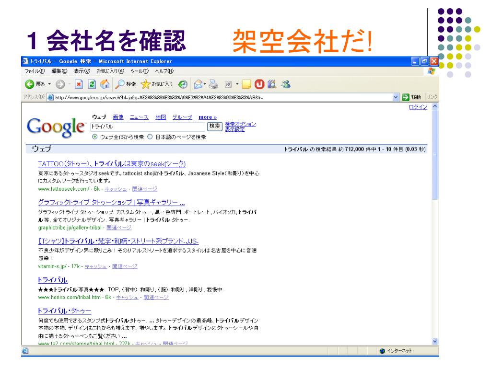Viewport: 491px width, 368px height.
Task: Open the Search (検索) magnifier in toolbar
Action: click(x=125, y=84)
